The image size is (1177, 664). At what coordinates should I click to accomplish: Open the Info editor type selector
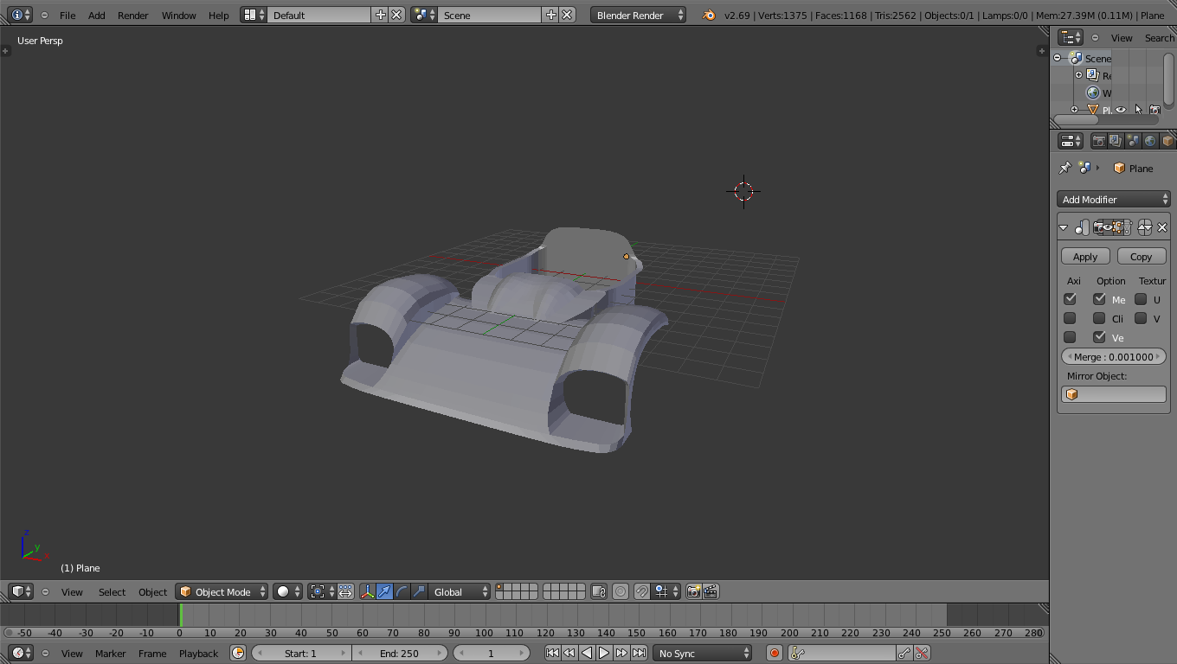click(22, 15)
